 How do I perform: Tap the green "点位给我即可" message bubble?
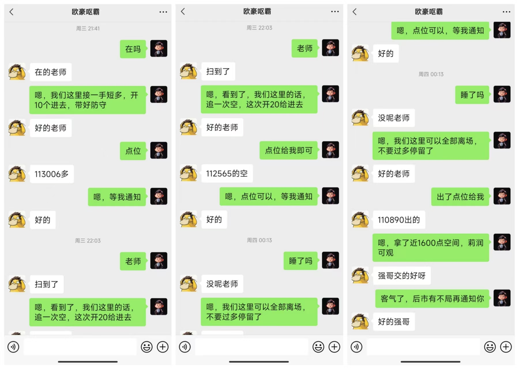pos(289,150)
